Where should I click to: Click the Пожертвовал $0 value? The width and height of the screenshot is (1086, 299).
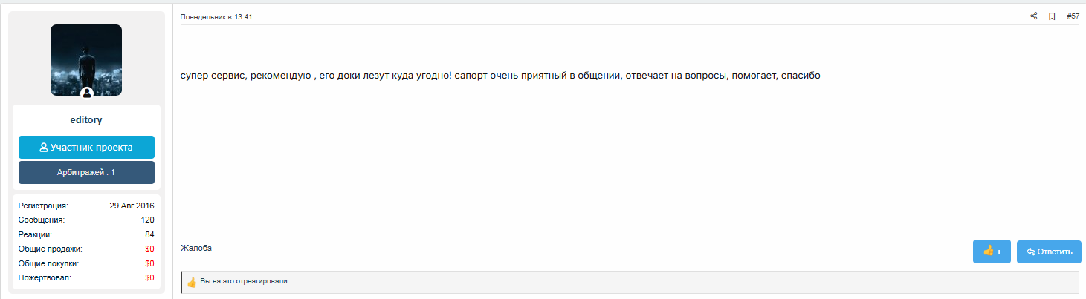(149, 278)
